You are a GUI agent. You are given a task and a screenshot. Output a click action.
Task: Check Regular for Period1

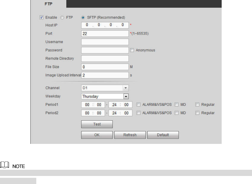[197, 105]
